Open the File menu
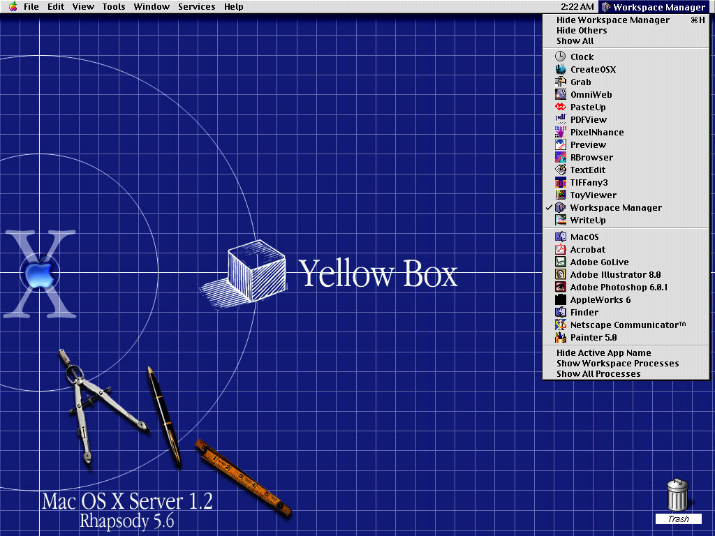The width and height of the screenshot is (715, 536). pyautogui.click(x=31, y=7)
